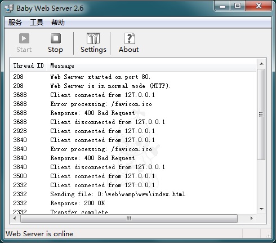The image size is (276, 243).
Task: Open the About question-mark icon
Action: click(130, 38)
